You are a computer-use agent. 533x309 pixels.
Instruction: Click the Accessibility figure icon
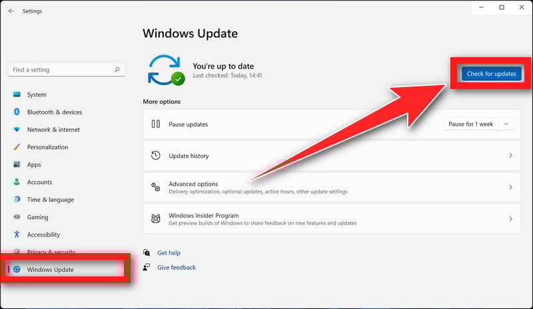pos(17,234)
